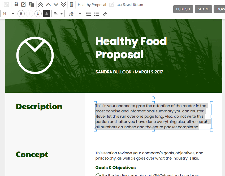
Task: Publish the document
Action: [183, 9]
